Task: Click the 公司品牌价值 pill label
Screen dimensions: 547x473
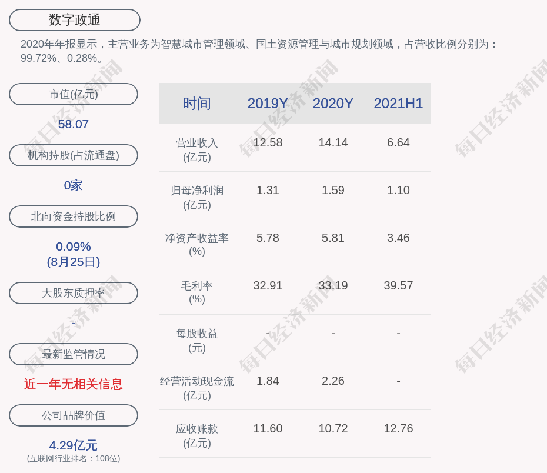Action: point(74,415)
